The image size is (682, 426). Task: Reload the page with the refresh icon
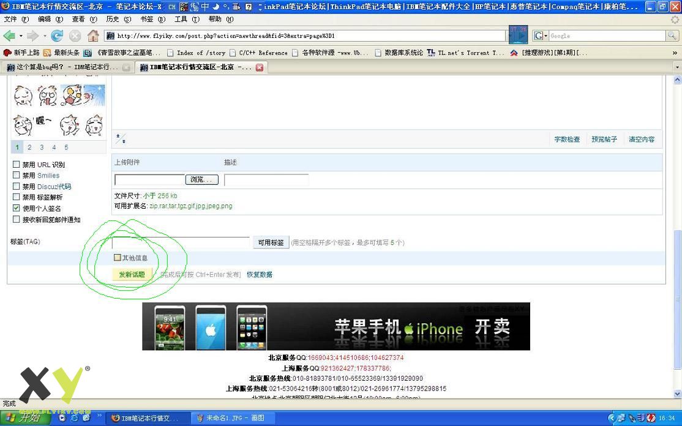(57, 35)
